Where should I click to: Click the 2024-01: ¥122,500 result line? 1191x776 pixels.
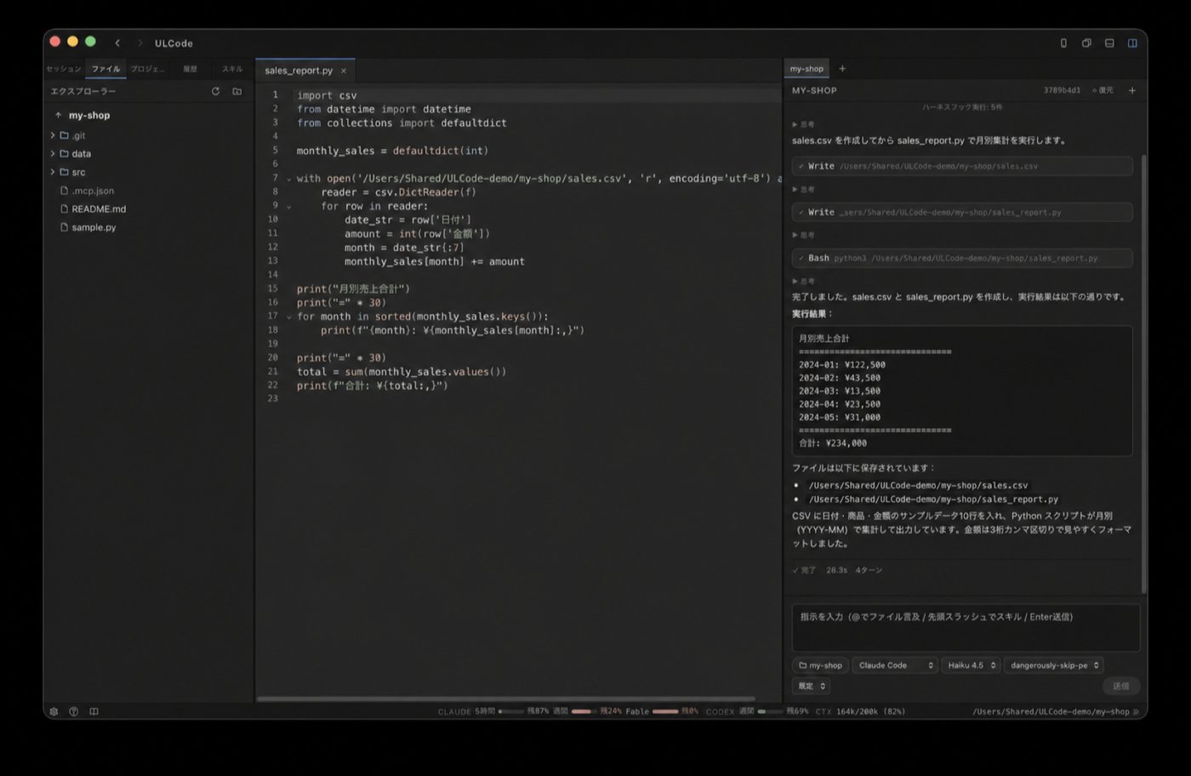click(842, 365)
